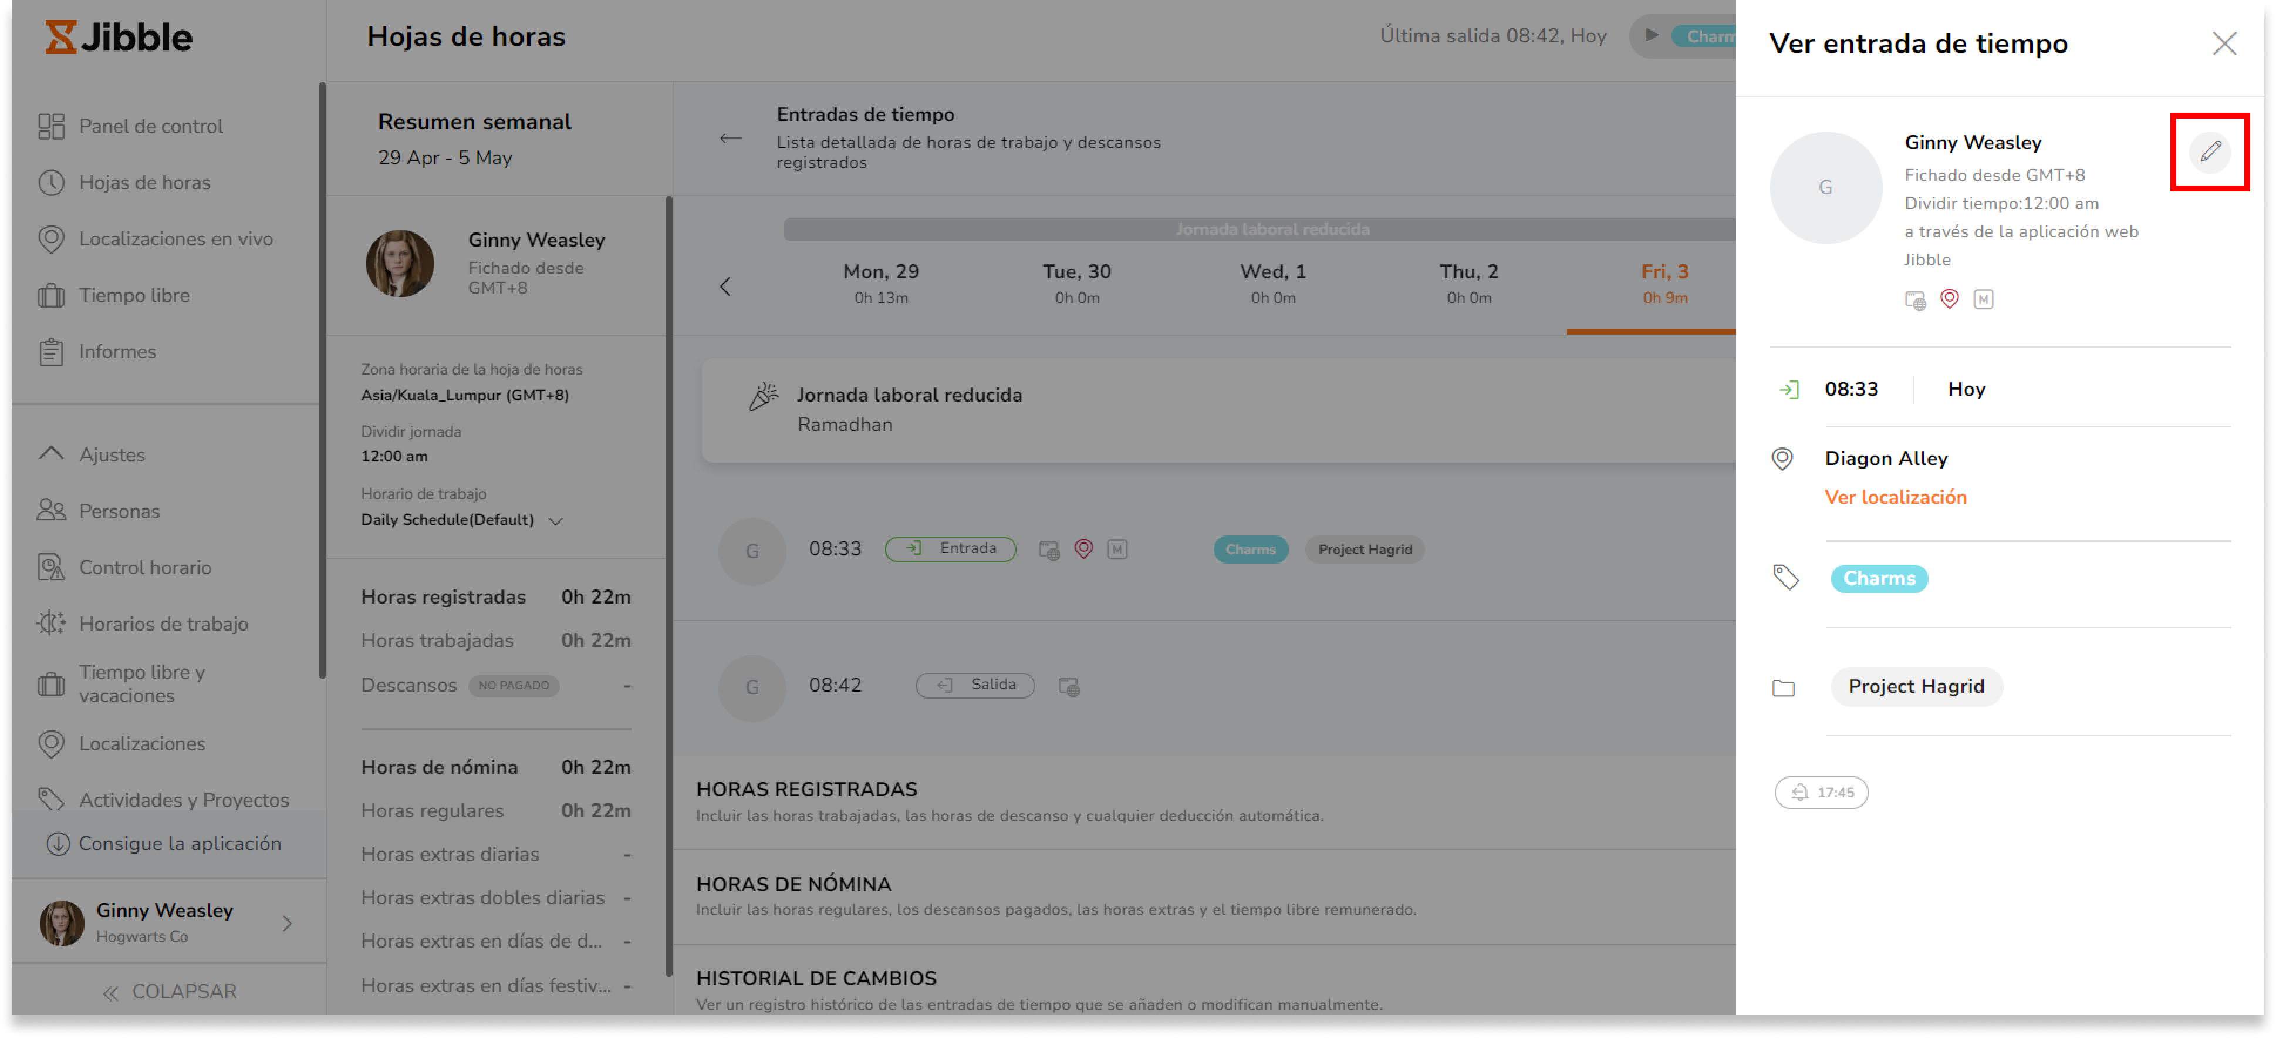Click the G avatar of the 08:42 entry

pos(752,687)
